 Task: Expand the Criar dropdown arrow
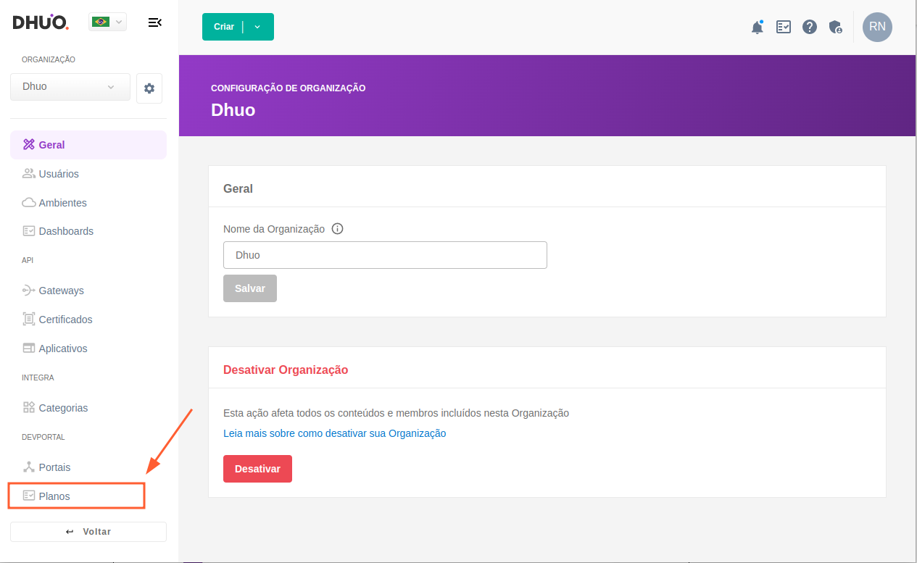click(x=257, y=27)
